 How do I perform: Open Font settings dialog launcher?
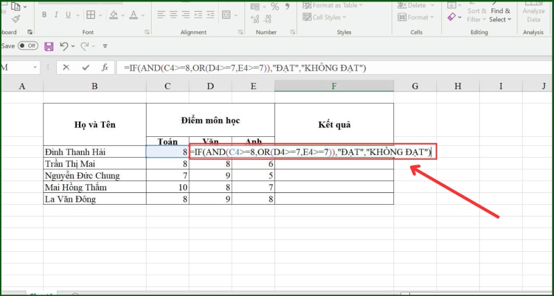[x=147, y=32]
